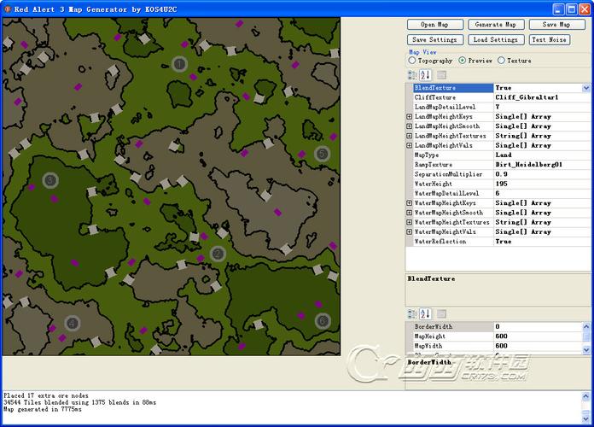The height and width of the screenshot is (427, 594).
Task: Expand LandMapHeightSmooth array
Action: coord(409,126)
